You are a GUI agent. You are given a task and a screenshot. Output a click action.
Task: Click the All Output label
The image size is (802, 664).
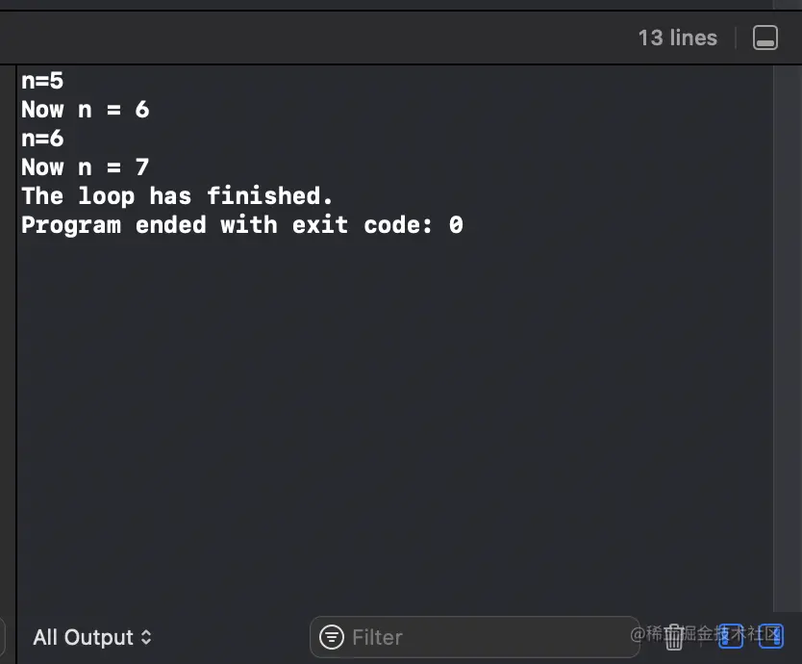tap(82, 637)
